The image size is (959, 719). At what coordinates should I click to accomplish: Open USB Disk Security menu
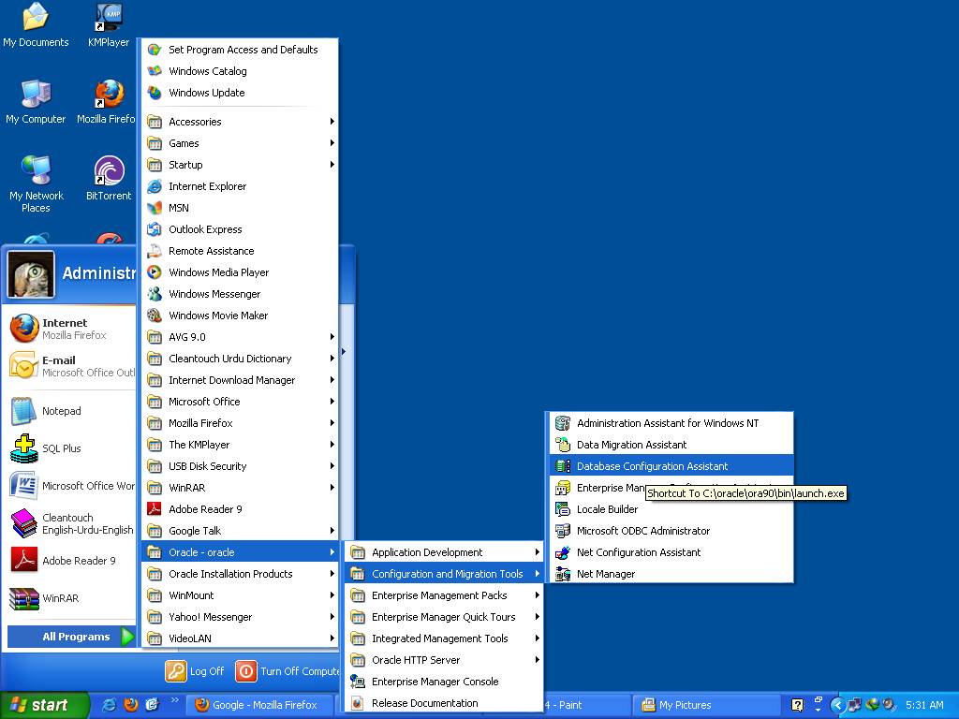pos(240,466)
